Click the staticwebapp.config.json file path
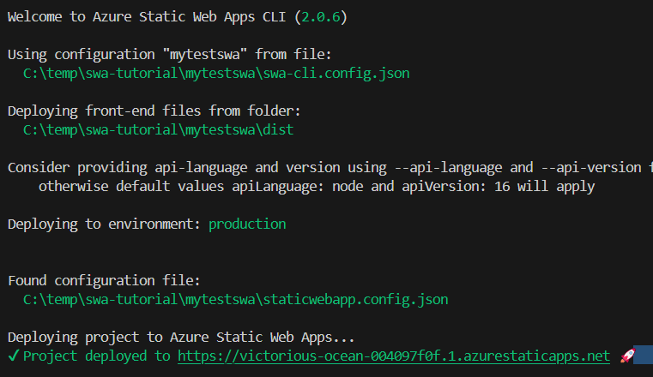Screen dimensions: 653x377 [236, 300]
